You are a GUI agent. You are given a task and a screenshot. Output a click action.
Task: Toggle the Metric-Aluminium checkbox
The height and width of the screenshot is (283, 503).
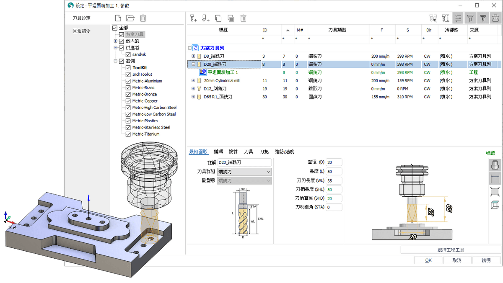coord(129,81)
